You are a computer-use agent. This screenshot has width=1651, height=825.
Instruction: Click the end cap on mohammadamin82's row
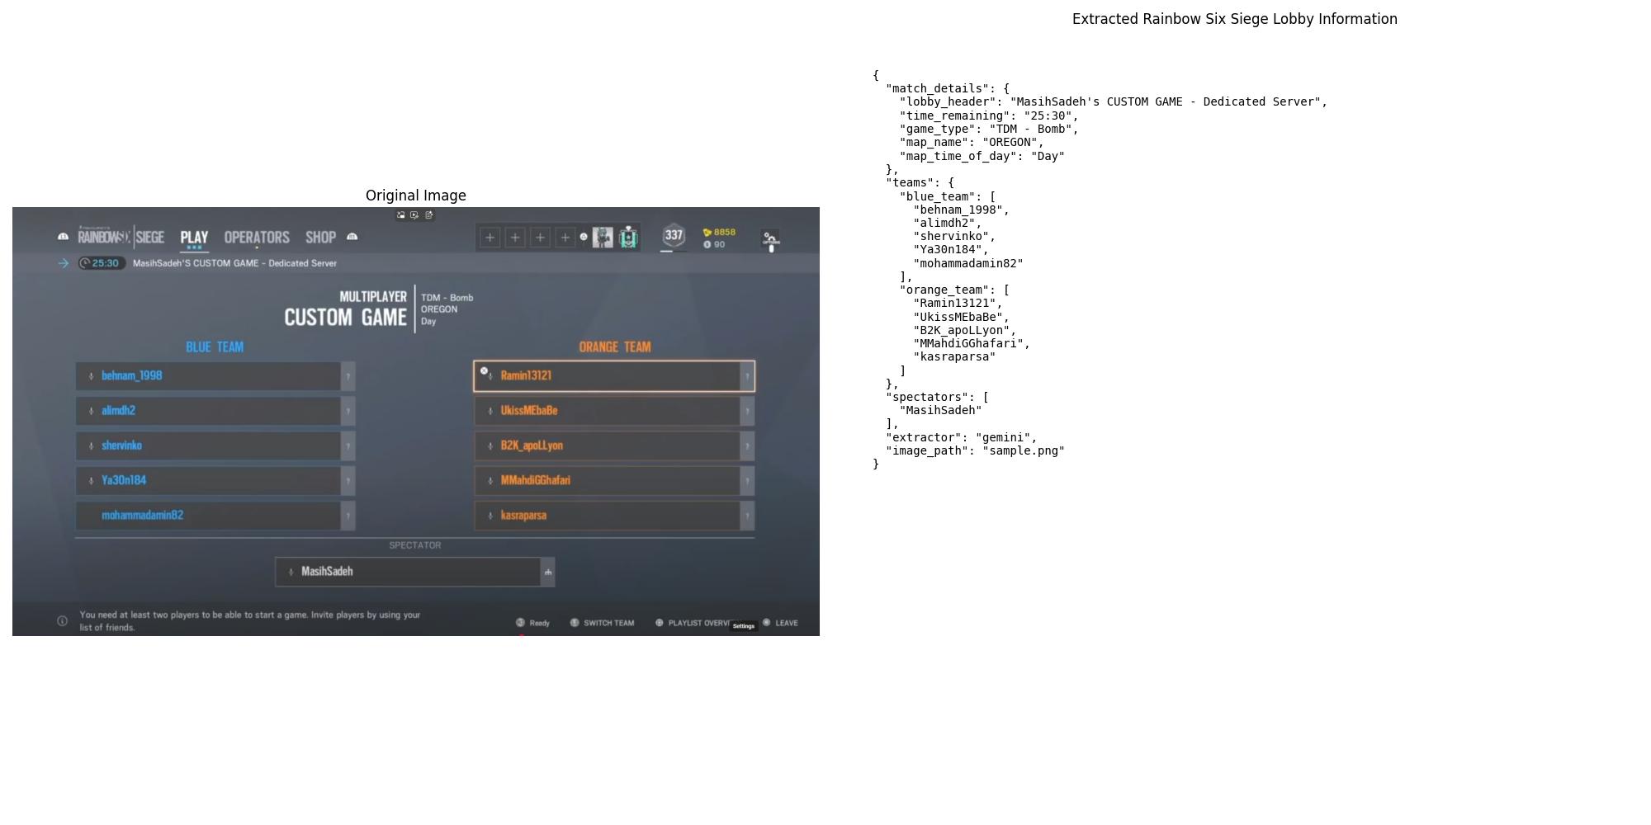[348, 516]
